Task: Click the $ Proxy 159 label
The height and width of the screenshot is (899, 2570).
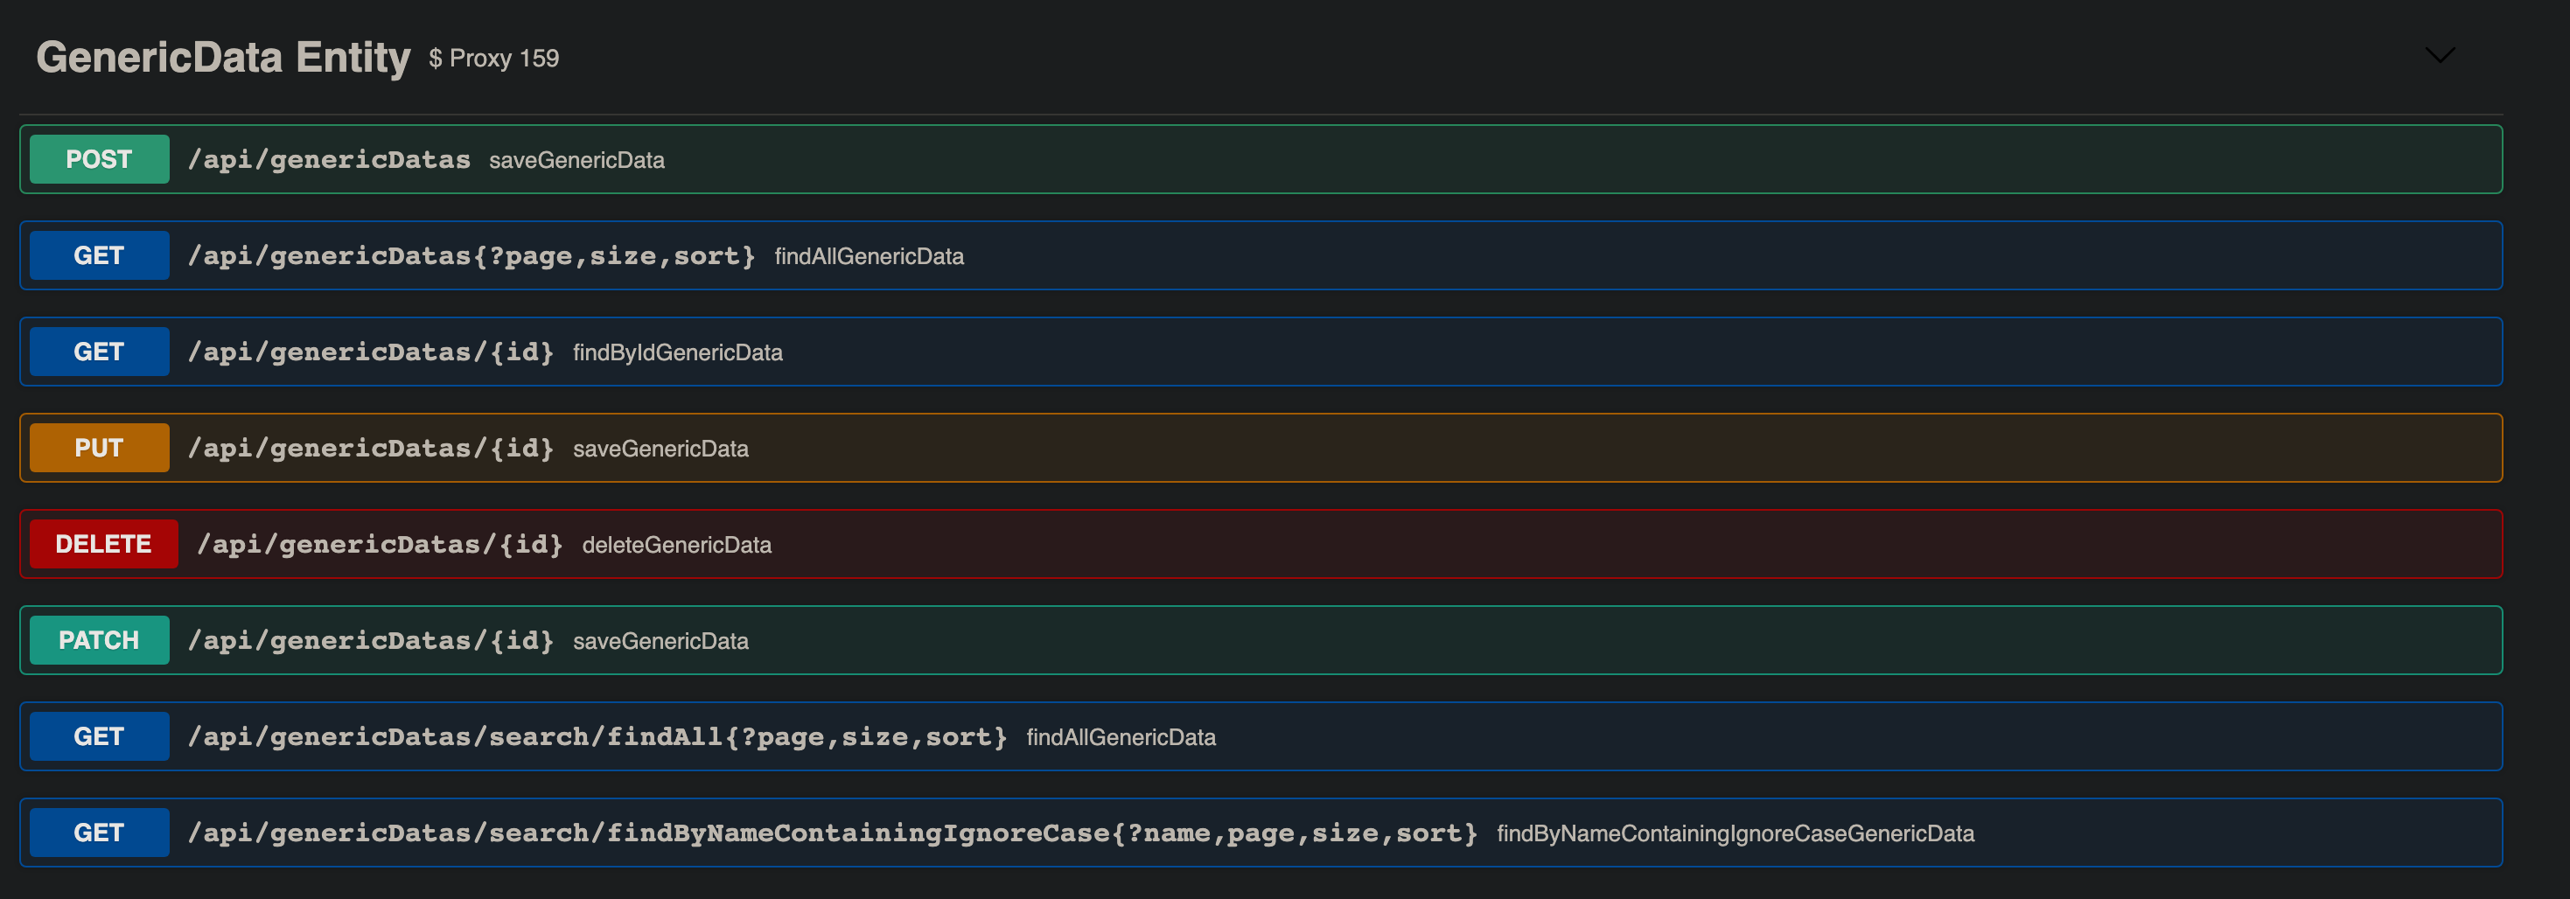Action: (492, 59)
